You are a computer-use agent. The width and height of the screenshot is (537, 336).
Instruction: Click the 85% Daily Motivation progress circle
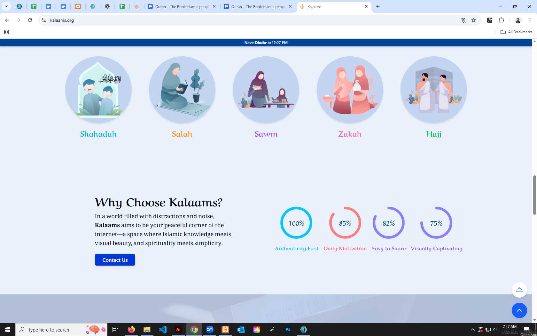[345, 223]
